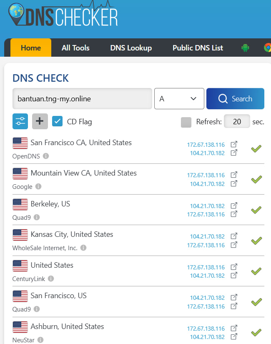Screen dimensions: 271x344
Task: Click the Search button
Action: click(235, 98)
